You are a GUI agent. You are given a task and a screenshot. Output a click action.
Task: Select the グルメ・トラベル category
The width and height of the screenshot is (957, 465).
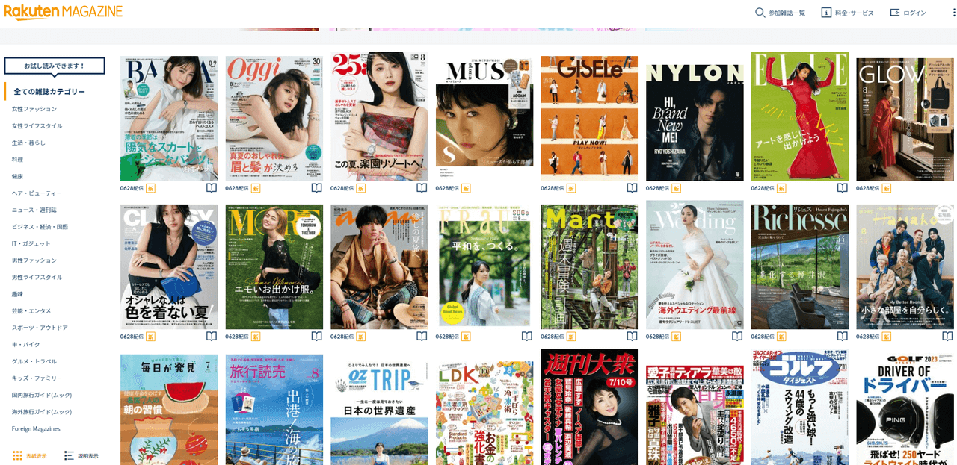click(34, 361)
